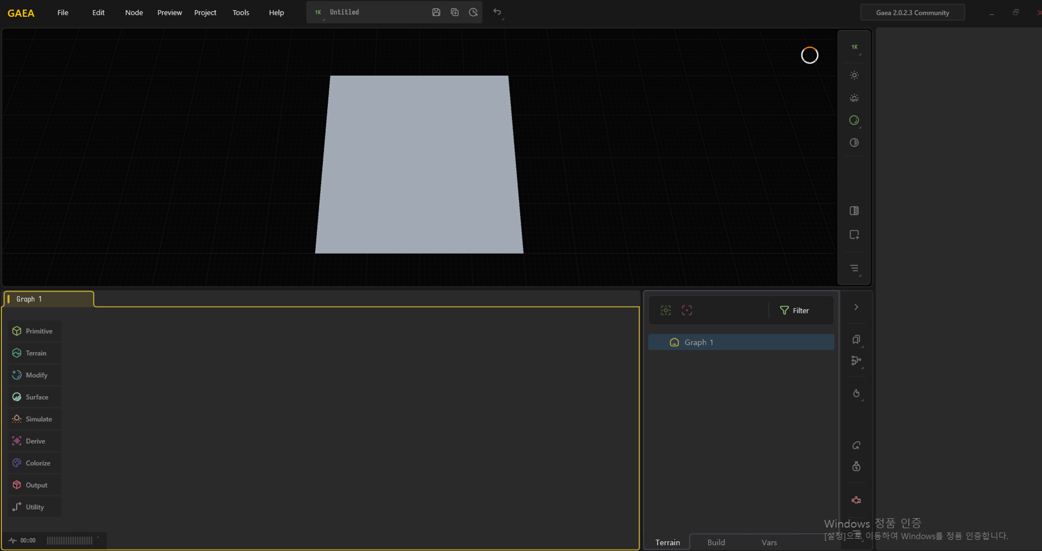Expand the Terrain node category
The image size is (1042, 551).
point(34,353)
